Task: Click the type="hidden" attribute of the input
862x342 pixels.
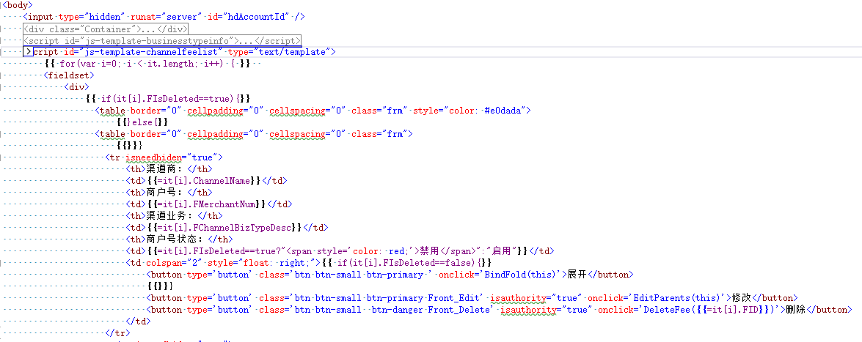Action: [x=90, y=16]
